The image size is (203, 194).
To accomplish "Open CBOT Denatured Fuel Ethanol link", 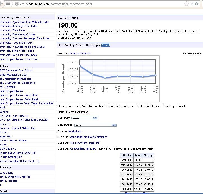I will pos(17,70).
